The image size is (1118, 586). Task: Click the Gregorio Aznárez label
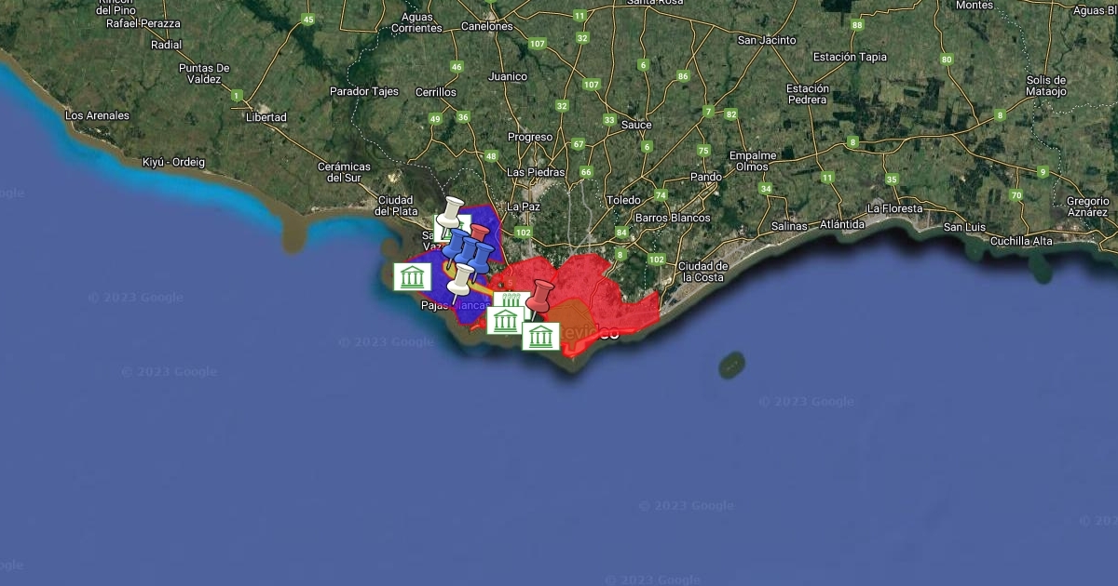point(1088,206)
